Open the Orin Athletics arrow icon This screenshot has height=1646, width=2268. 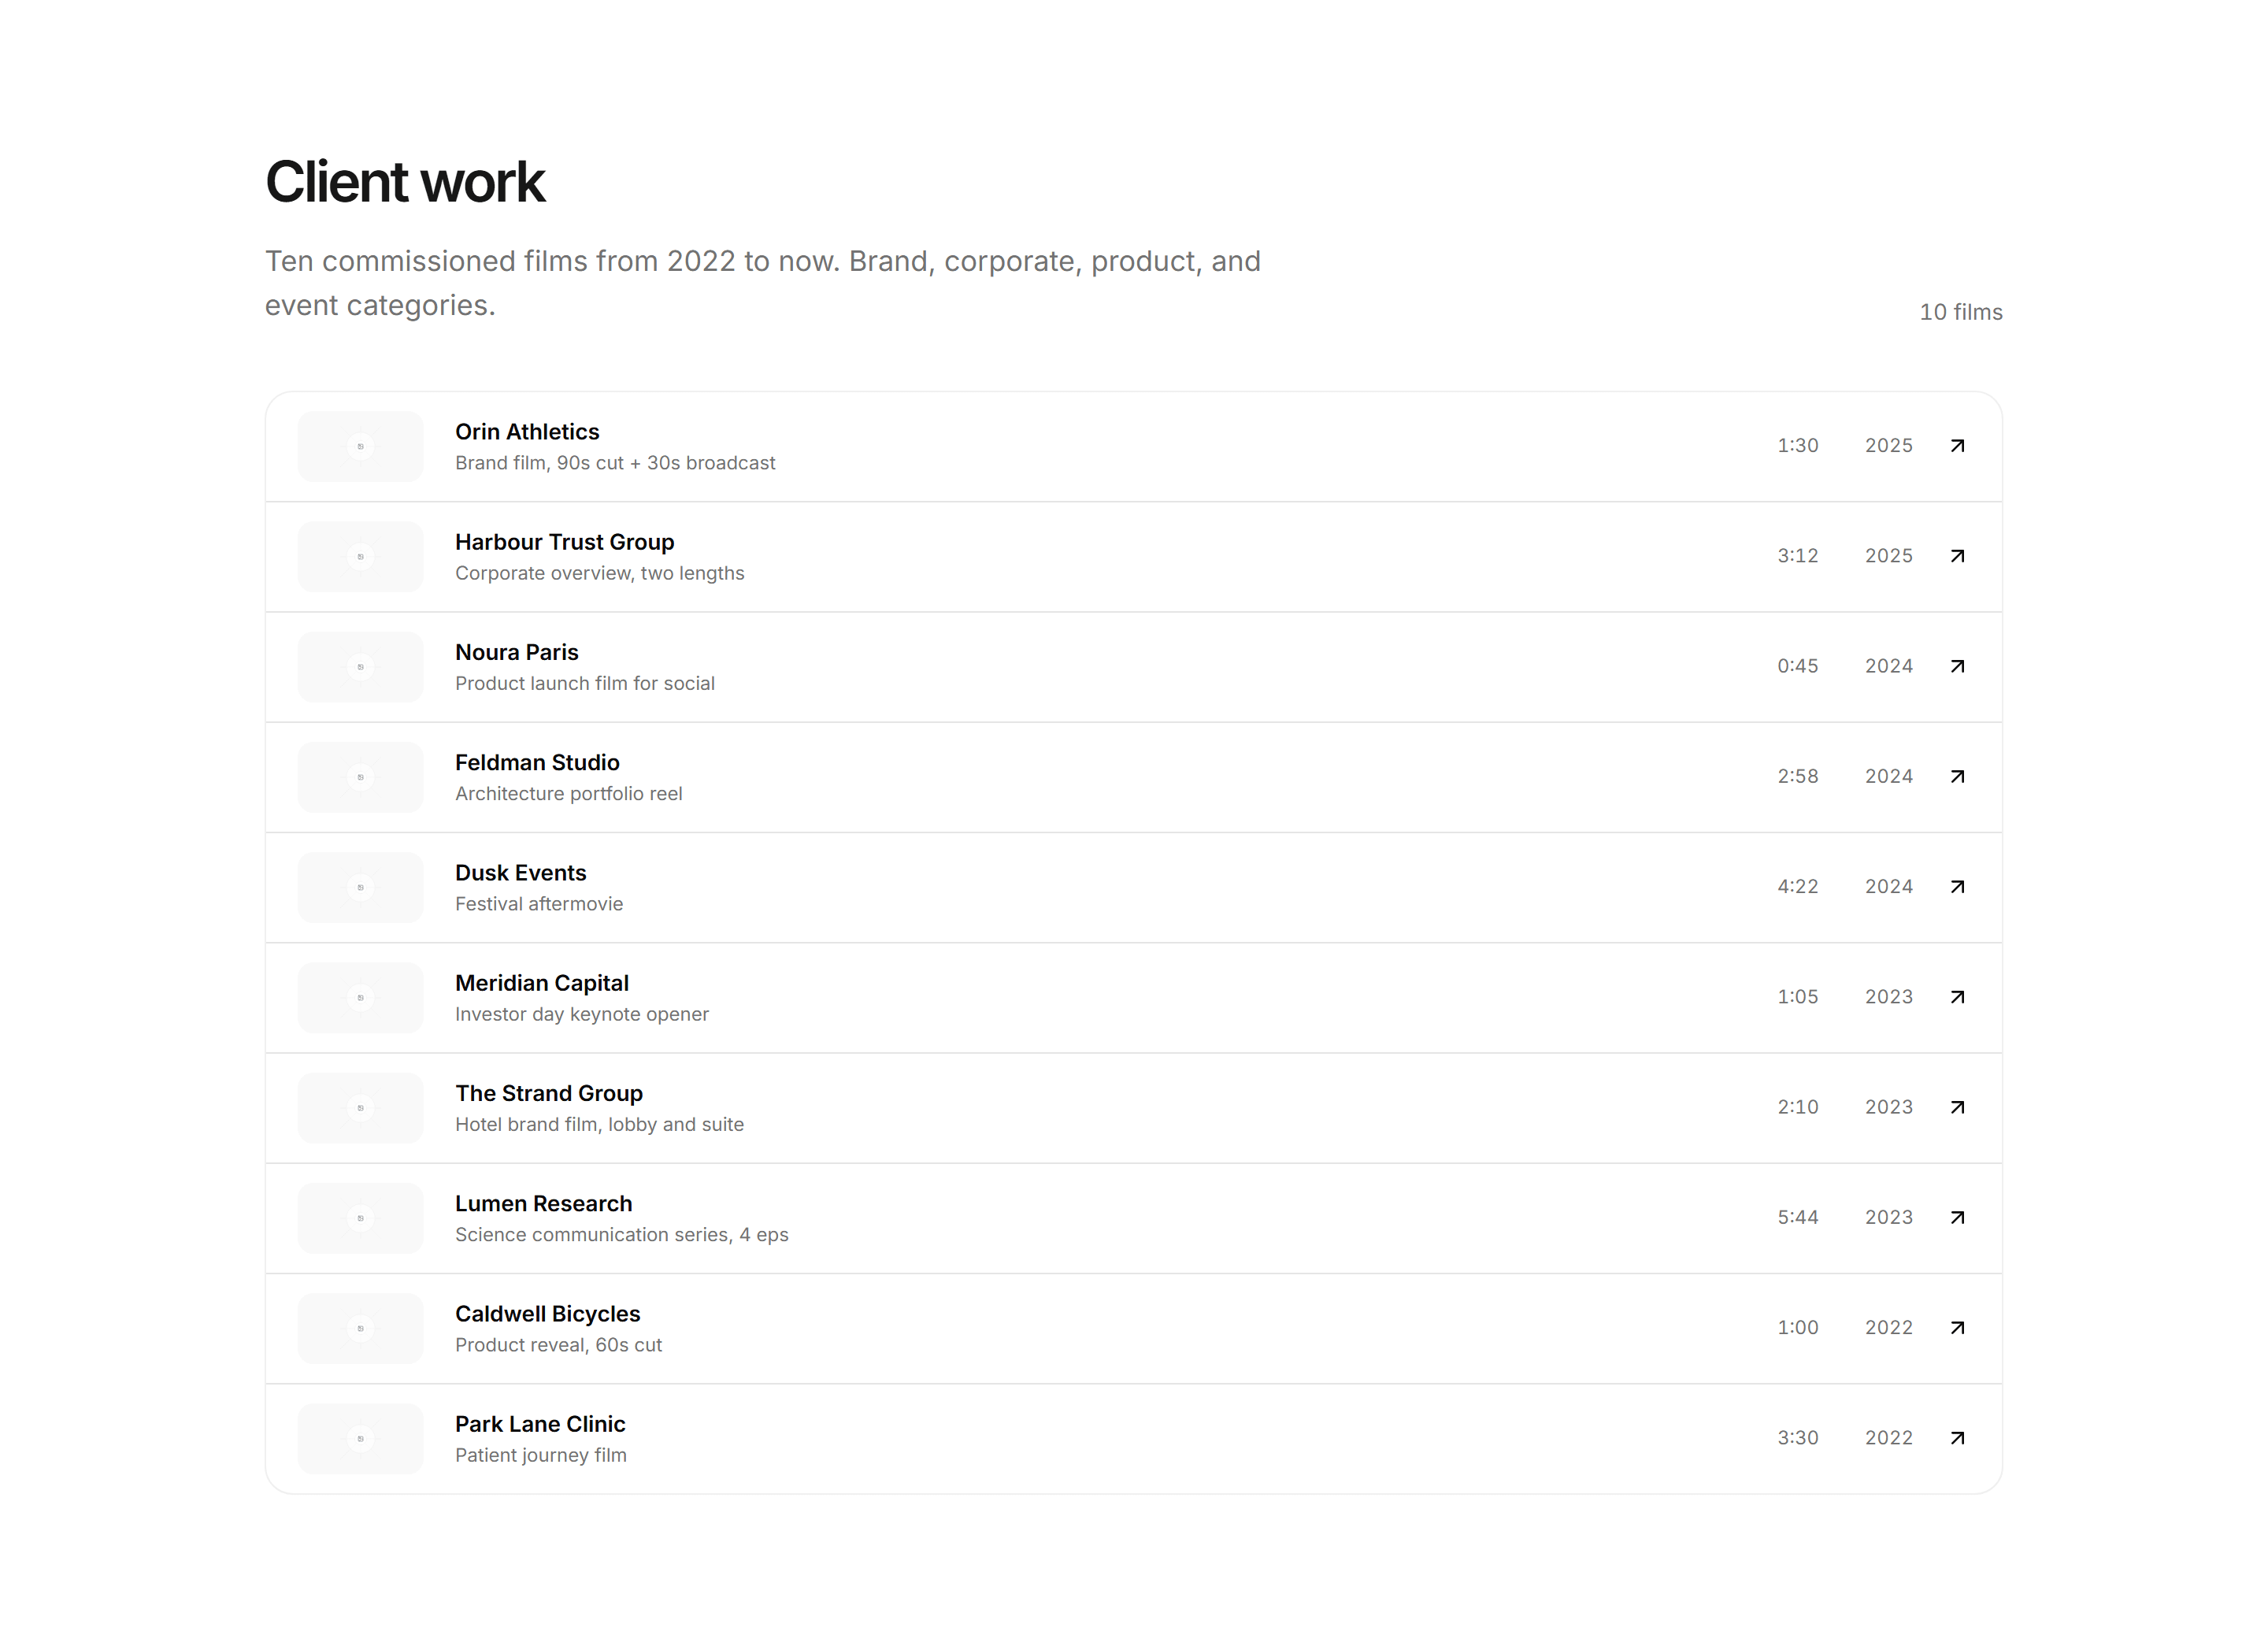click(x=1957, y=446)
